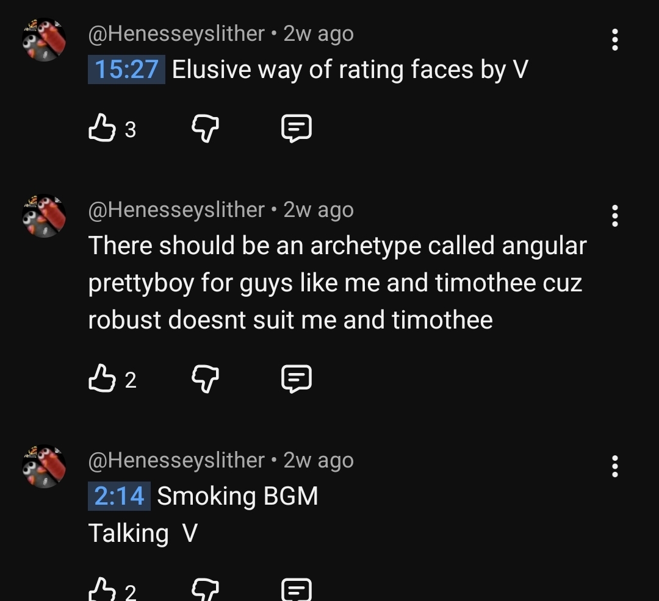
Task: Open @Henesseyslither username on the first comment
Action: (176, 34)
